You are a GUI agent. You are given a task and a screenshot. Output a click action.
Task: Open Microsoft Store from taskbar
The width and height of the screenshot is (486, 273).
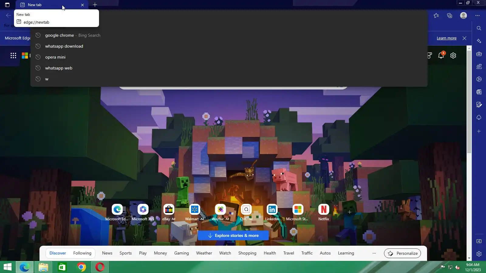pyautogui.click(x=62, y=267)
